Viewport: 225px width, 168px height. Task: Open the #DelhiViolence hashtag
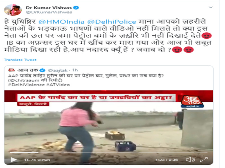coord(26,85)
